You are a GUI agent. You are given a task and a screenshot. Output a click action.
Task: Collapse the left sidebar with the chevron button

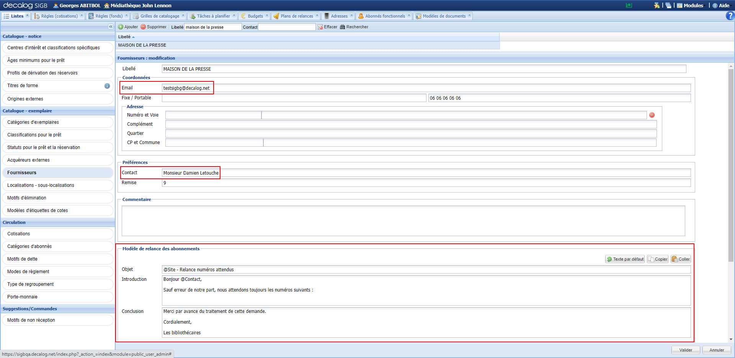(x=111, y=26)
